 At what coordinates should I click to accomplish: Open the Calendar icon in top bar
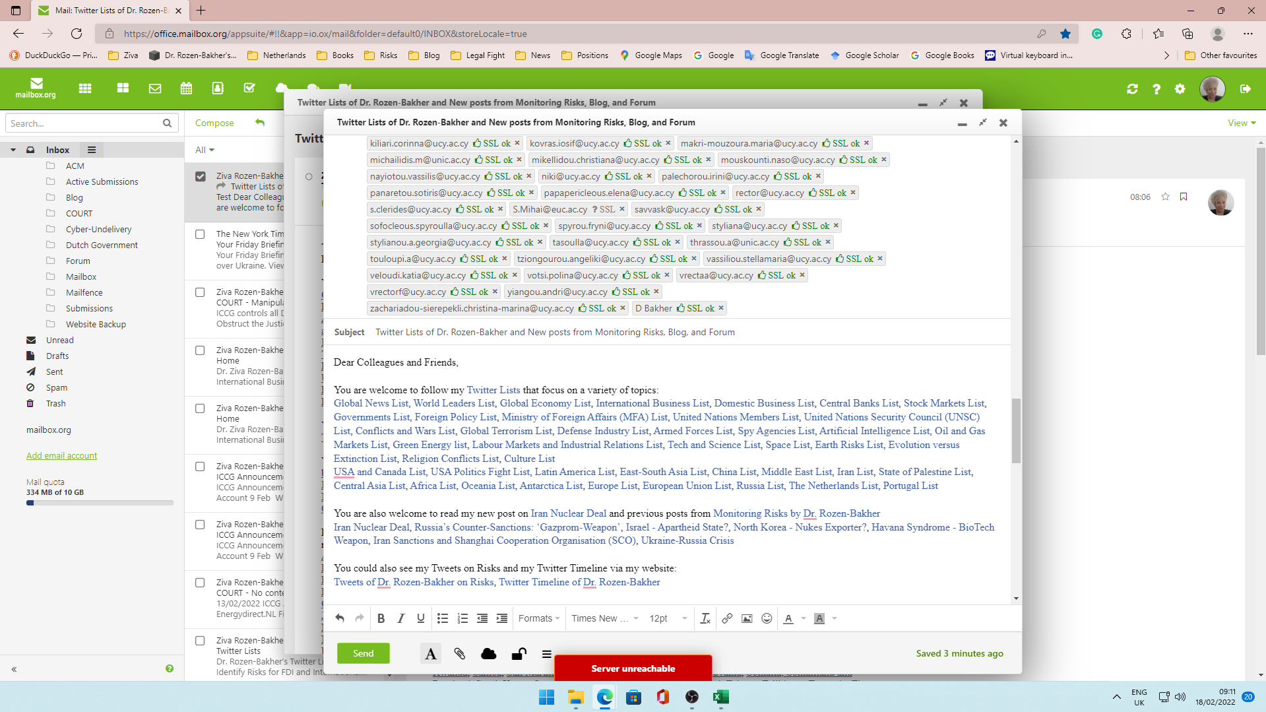point(187,88)
